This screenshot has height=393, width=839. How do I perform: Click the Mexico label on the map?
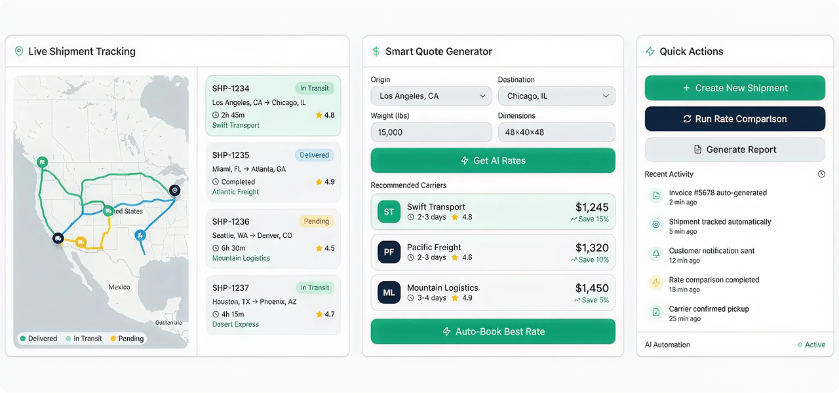pyautogui.click(x=119, y=287)
